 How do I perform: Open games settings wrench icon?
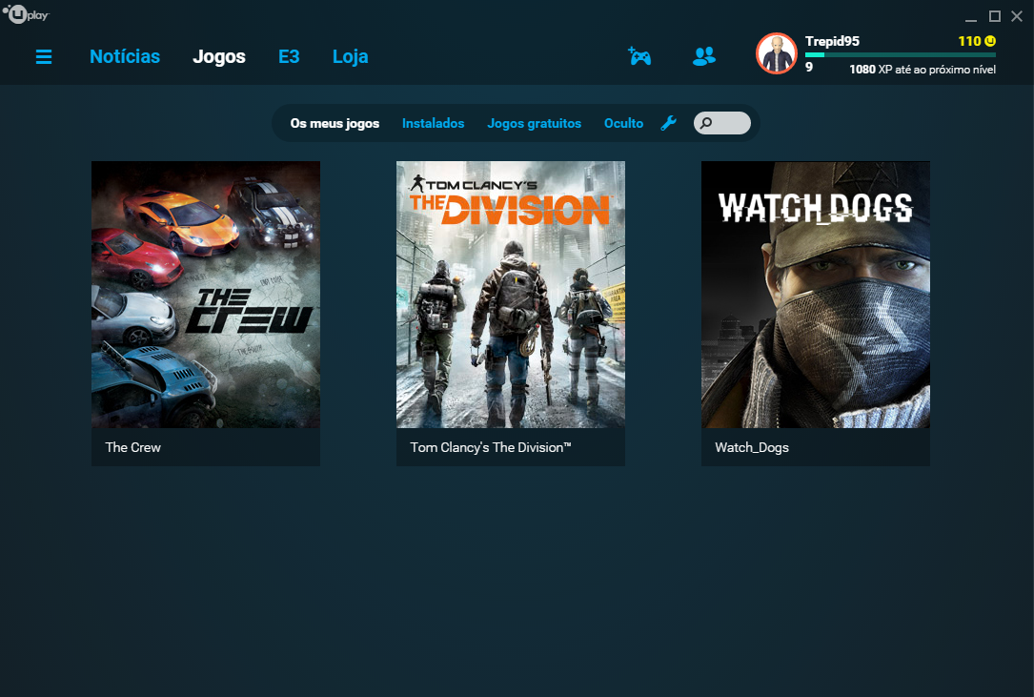(x=669, y=123)
